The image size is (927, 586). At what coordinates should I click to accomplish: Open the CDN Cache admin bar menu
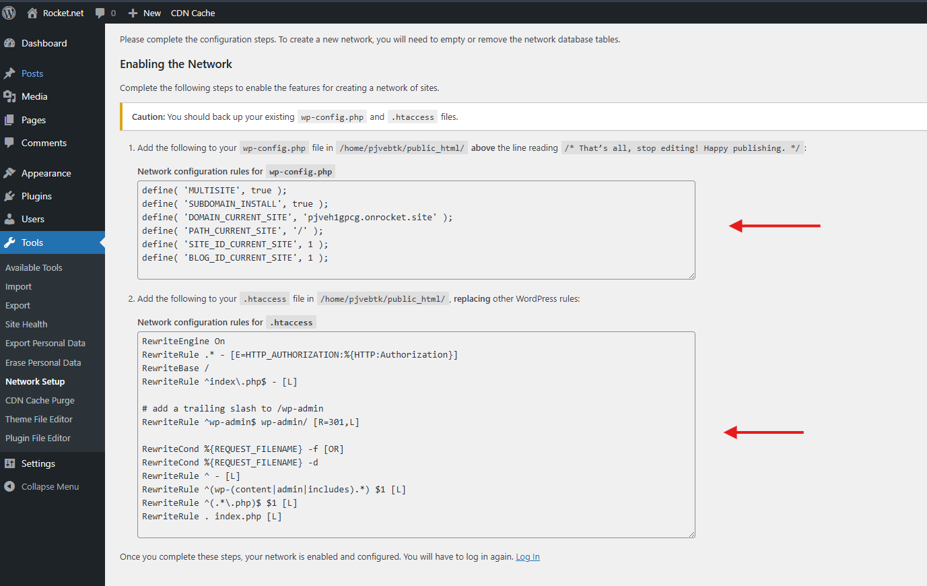pos(193,13)
